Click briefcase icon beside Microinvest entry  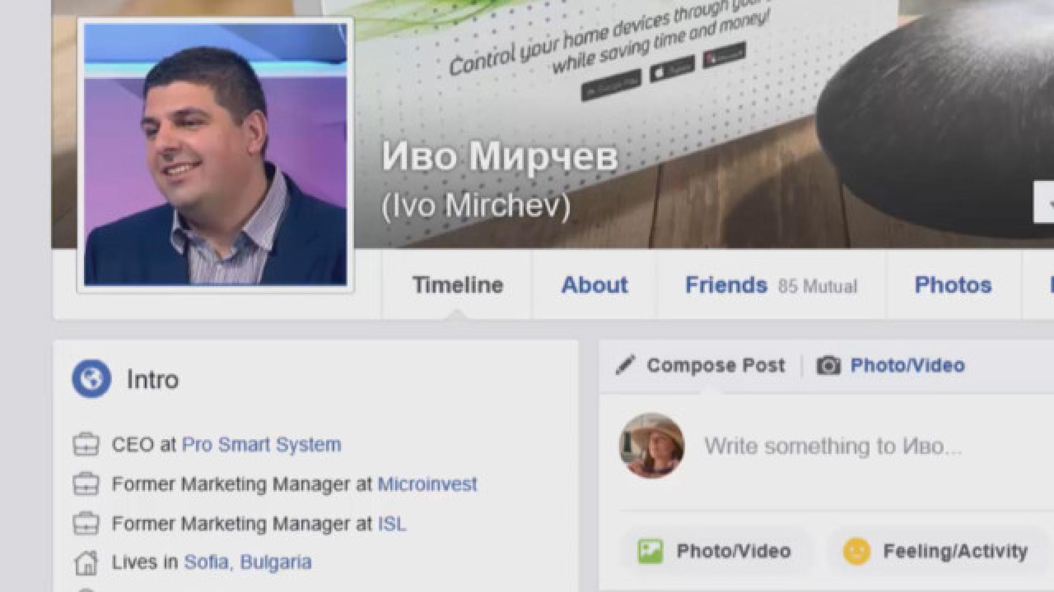[86, 484]
